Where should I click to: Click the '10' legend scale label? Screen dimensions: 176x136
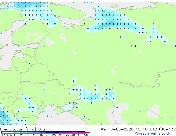coord(35,135)
